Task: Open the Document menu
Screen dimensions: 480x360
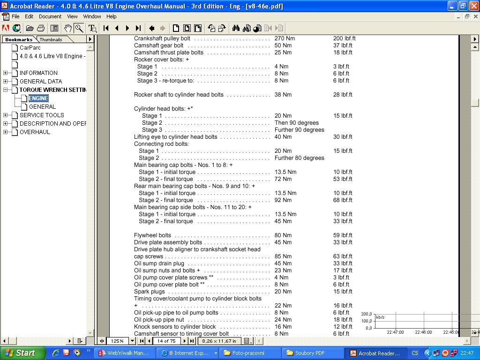Action: (x=50, y=16)
